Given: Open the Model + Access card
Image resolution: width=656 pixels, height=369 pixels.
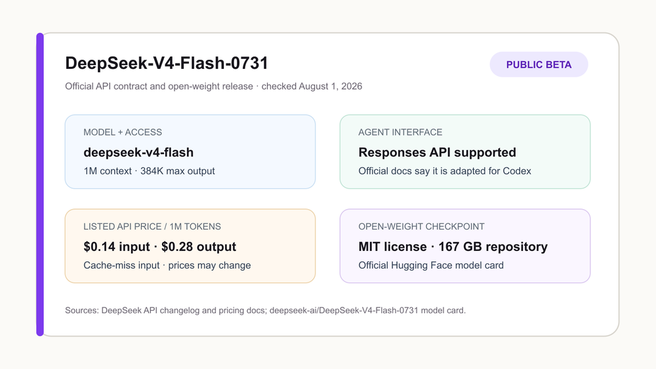Looking at the screenshot, I should [190, 151].
